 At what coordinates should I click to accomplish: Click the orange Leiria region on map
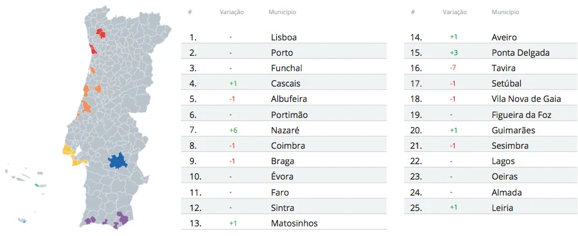click(86, 106)
